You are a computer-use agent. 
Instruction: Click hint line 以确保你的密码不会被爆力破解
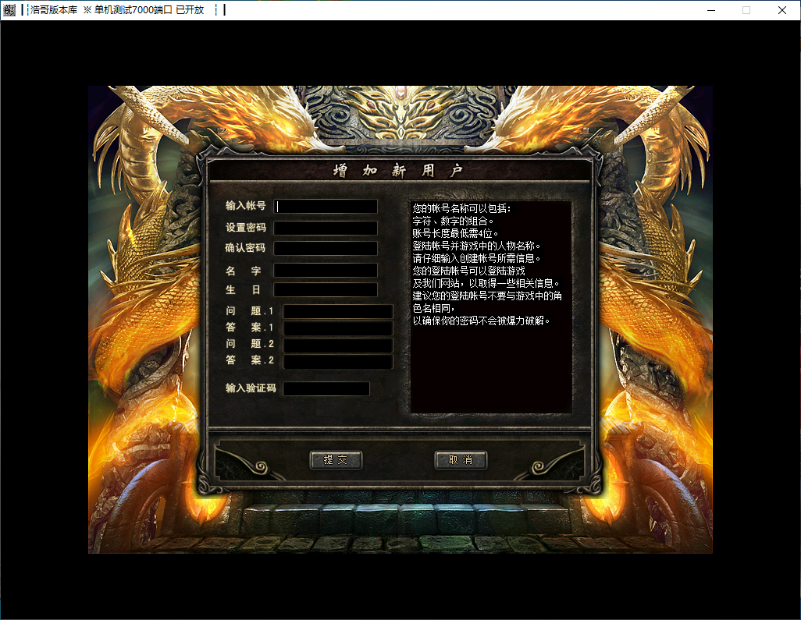481,321
